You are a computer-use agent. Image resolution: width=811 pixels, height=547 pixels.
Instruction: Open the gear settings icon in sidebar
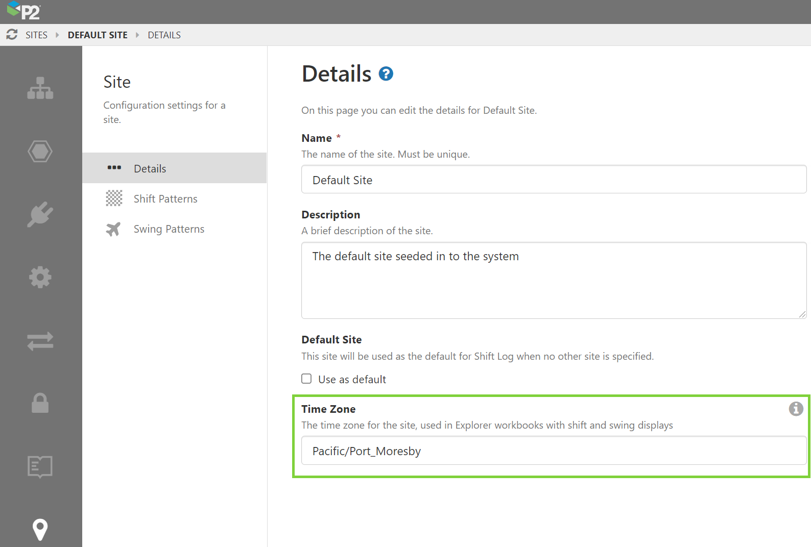point(40,278)
